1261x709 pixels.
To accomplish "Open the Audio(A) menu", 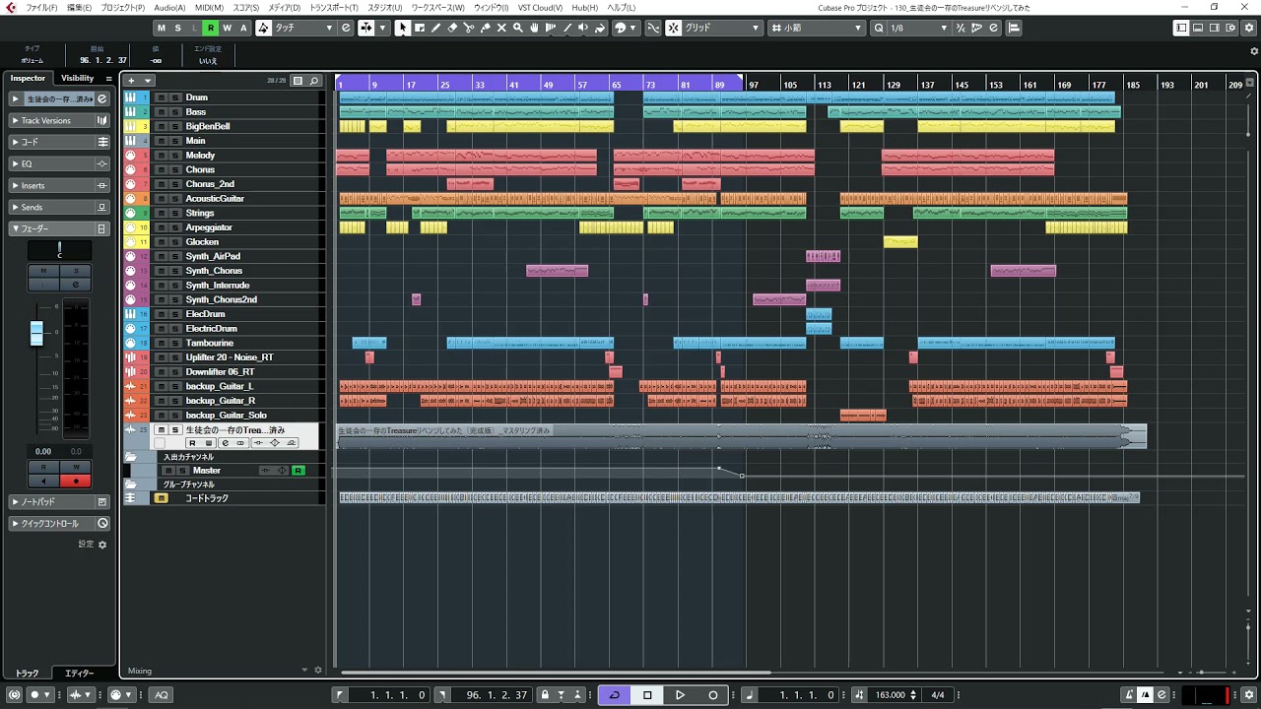I will pyautogui.click(x=169, y=8).
